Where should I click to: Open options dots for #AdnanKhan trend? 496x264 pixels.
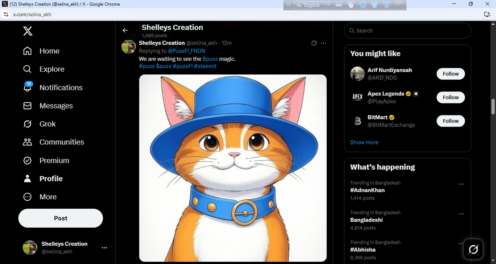tap(461, 184)
